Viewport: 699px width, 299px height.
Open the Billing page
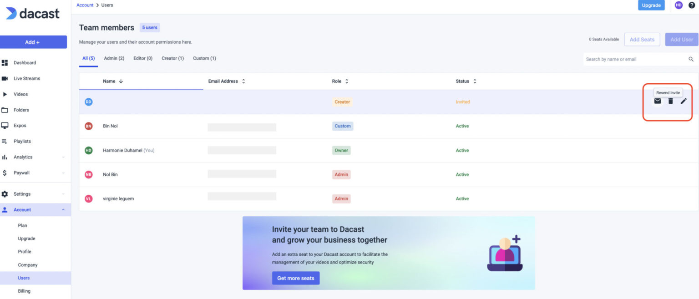[x=24, y=291]
